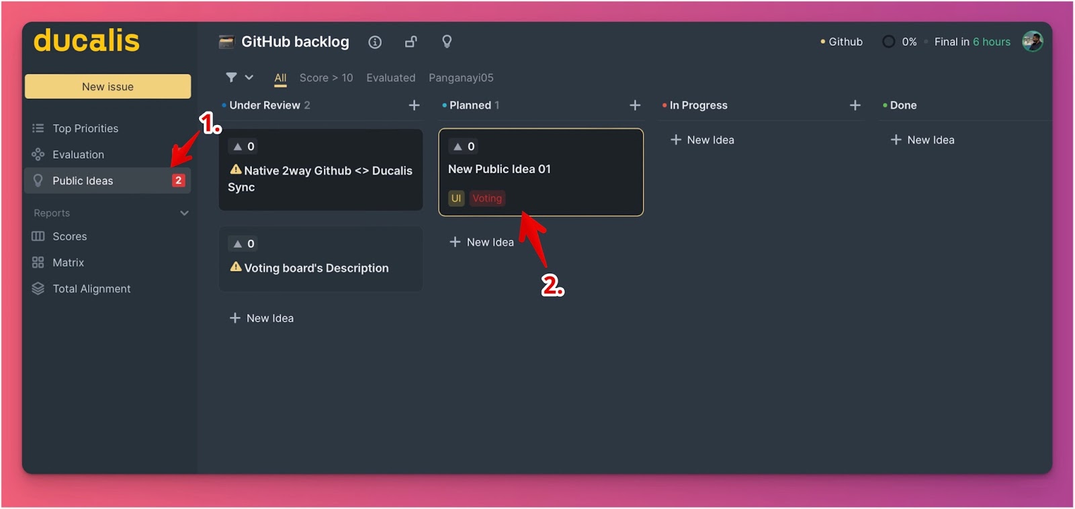Add New Idea under Planned
1075x509 pixels.
click(x=482, y=242)
